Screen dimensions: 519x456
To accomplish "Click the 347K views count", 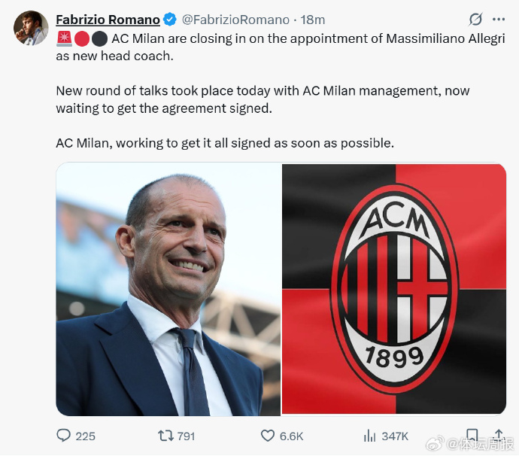I will click(395, 436).
